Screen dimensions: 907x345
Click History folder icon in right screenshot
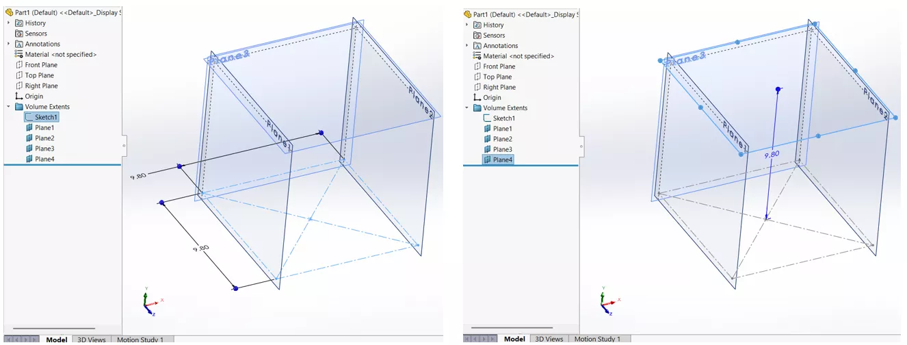point(477,25)
